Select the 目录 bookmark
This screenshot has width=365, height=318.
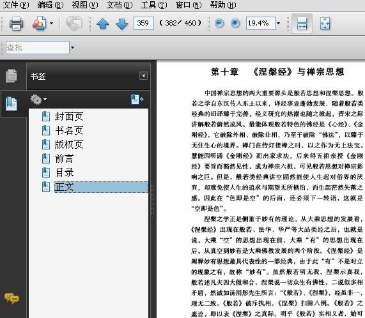[65, 172]
